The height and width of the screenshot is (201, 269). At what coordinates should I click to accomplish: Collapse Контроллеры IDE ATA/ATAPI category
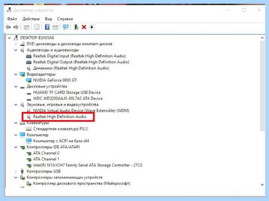16,147
